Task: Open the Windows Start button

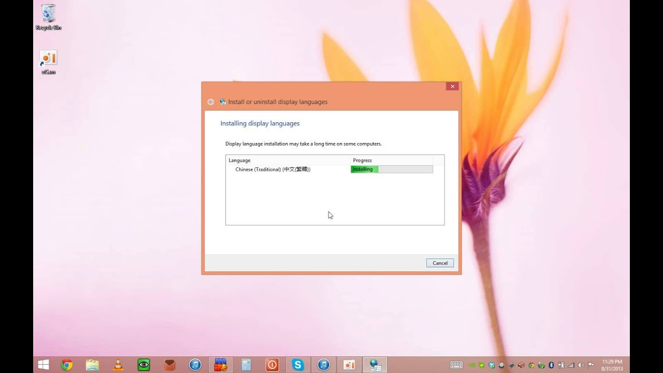Action: [44, 365]
